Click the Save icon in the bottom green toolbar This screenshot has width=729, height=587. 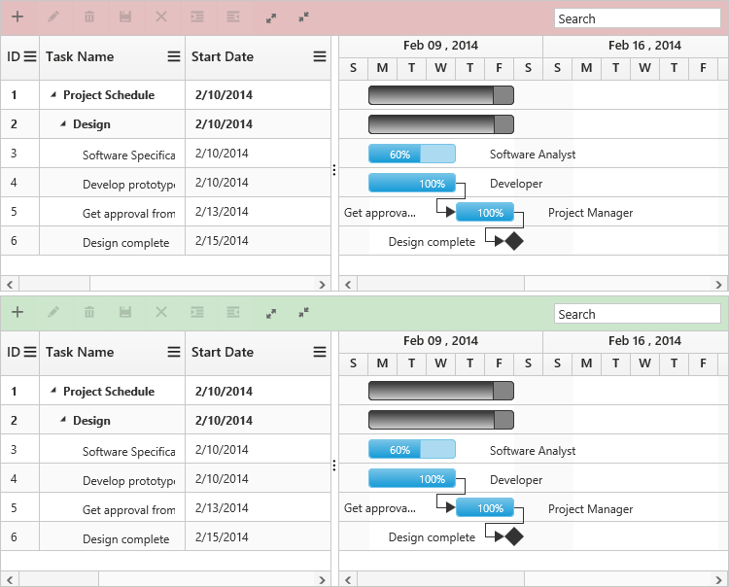coord(125,313)
